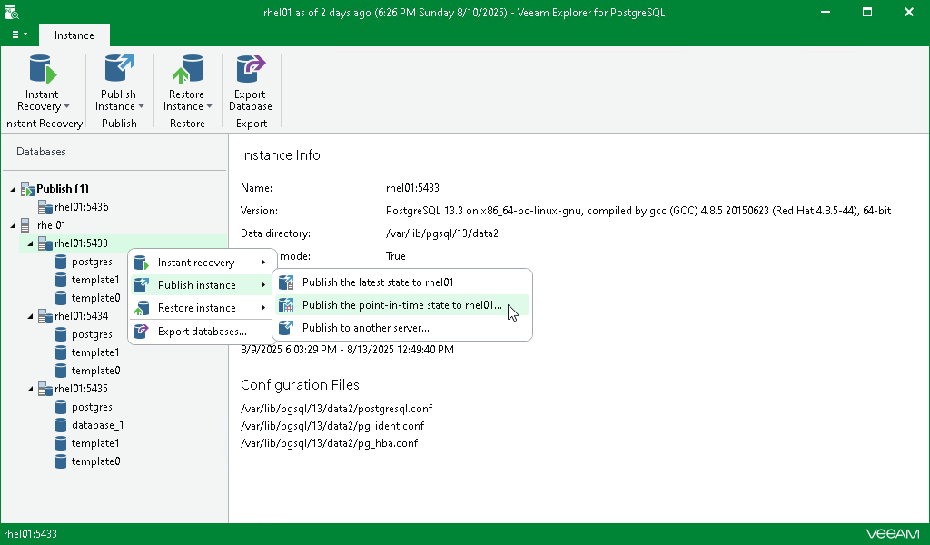The width and height of the screenshot is (930, 545).
Task: Open the Restore Instance dropdown arrow
Action: (210, 107)
